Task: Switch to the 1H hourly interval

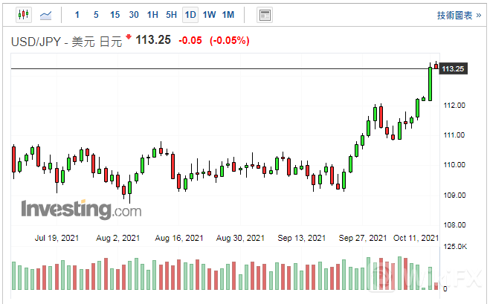Action: pos(152,15)
